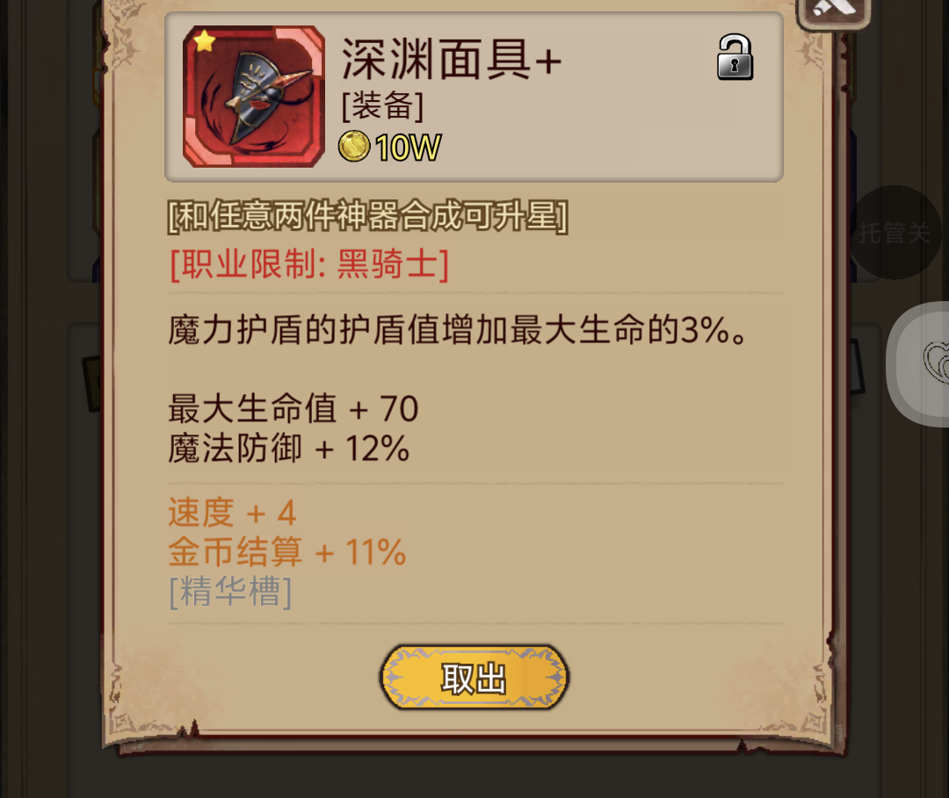The height and width of the screenshot is (798, 949).
Task: Click the heart-shaped icon on the right edge
Action: [936, 362]
